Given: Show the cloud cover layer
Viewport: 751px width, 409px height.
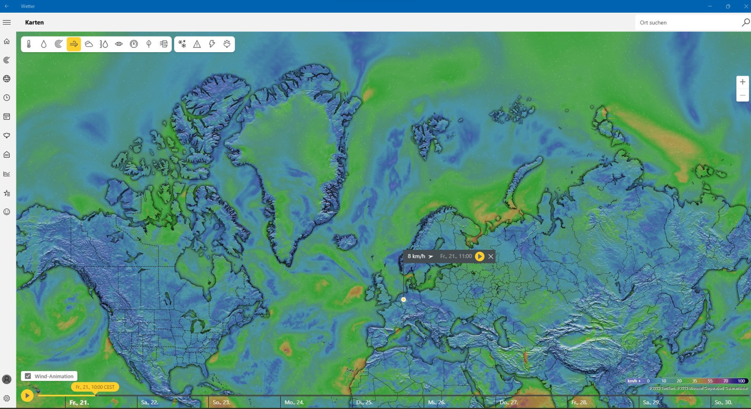Looking at the screenshot, I should [89, 44].
